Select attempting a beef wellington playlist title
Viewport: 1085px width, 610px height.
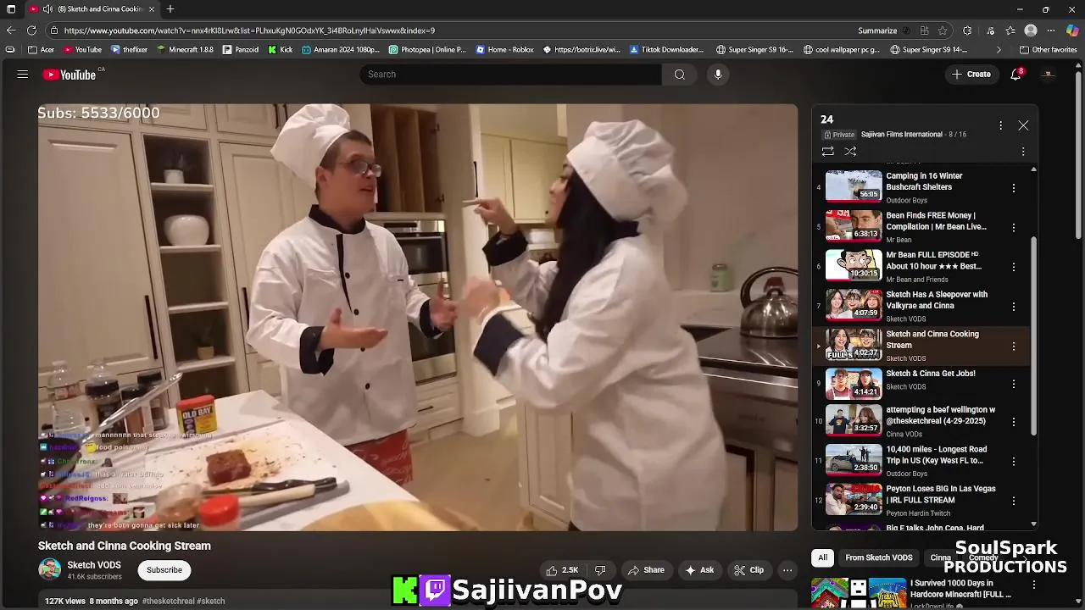click(940, 415)
